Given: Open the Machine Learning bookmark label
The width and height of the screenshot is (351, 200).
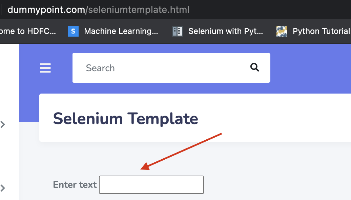Looking at the screenshot, I should (x=121, y=32).
